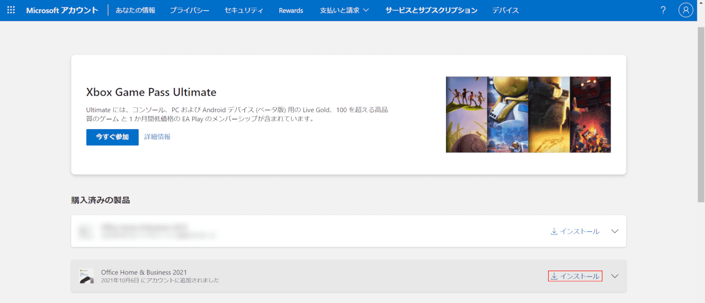Open the あなたの情報 tab
Screen dimensions: 705x303
click(x=136, y=10)
